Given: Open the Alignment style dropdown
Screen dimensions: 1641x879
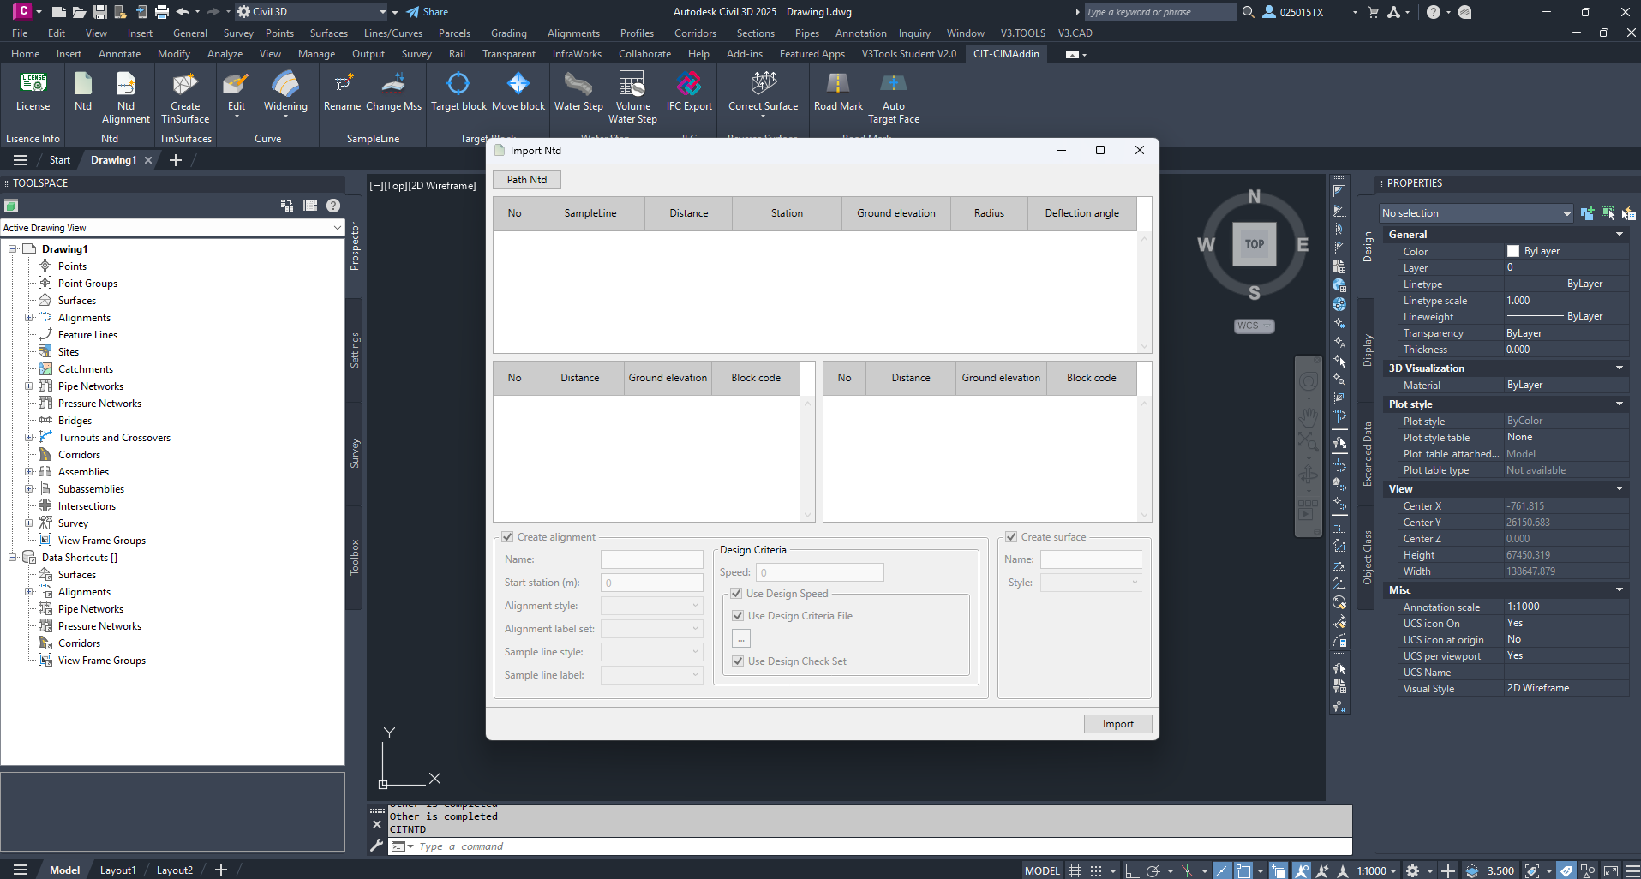Looking at the screenshot, I should 651,606.
